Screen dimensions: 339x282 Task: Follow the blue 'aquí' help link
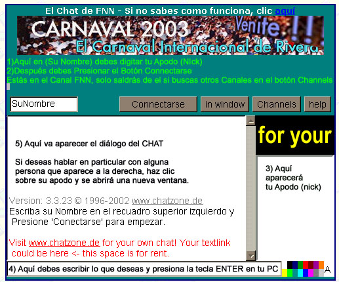point(285,10)
